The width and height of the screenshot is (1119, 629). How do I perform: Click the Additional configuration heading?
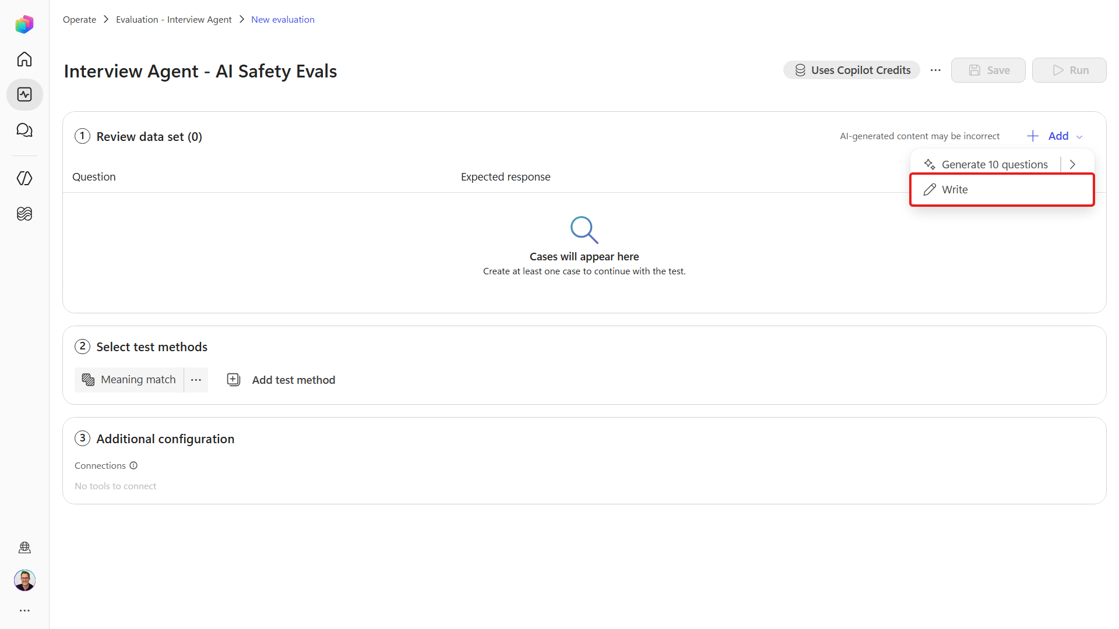165,439
